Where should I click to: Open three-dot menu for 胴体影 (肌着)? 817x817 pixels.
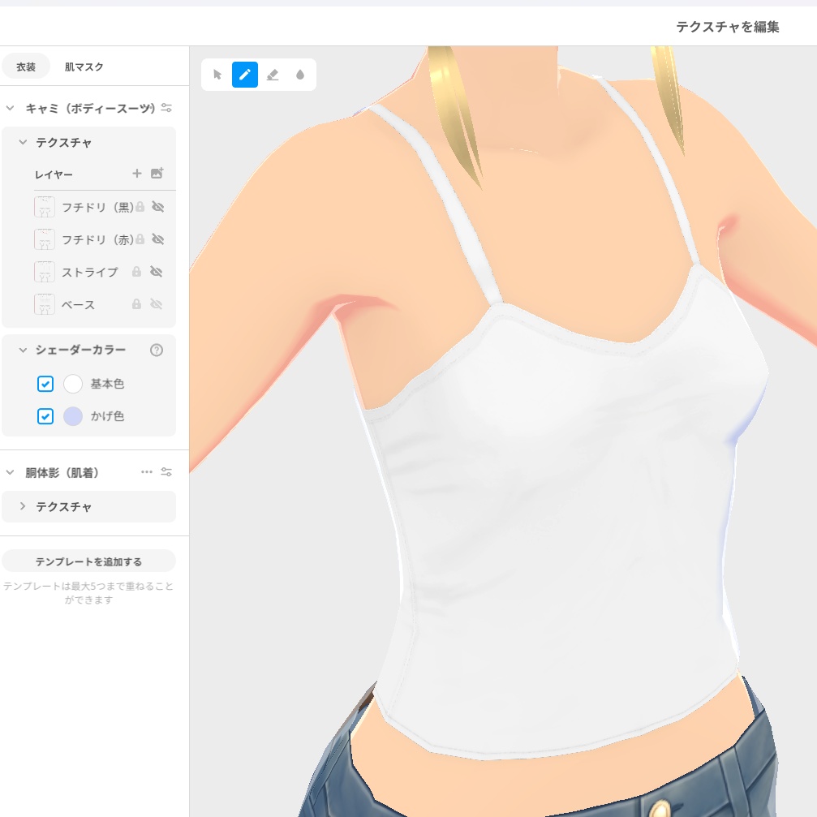click(x=147, y=472)
